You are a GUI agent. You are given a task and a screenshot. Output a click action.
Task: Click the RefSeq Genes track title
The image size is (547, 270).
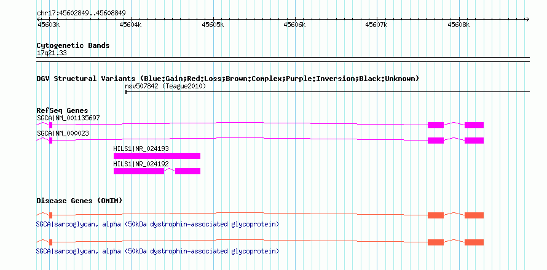point(63,111)
